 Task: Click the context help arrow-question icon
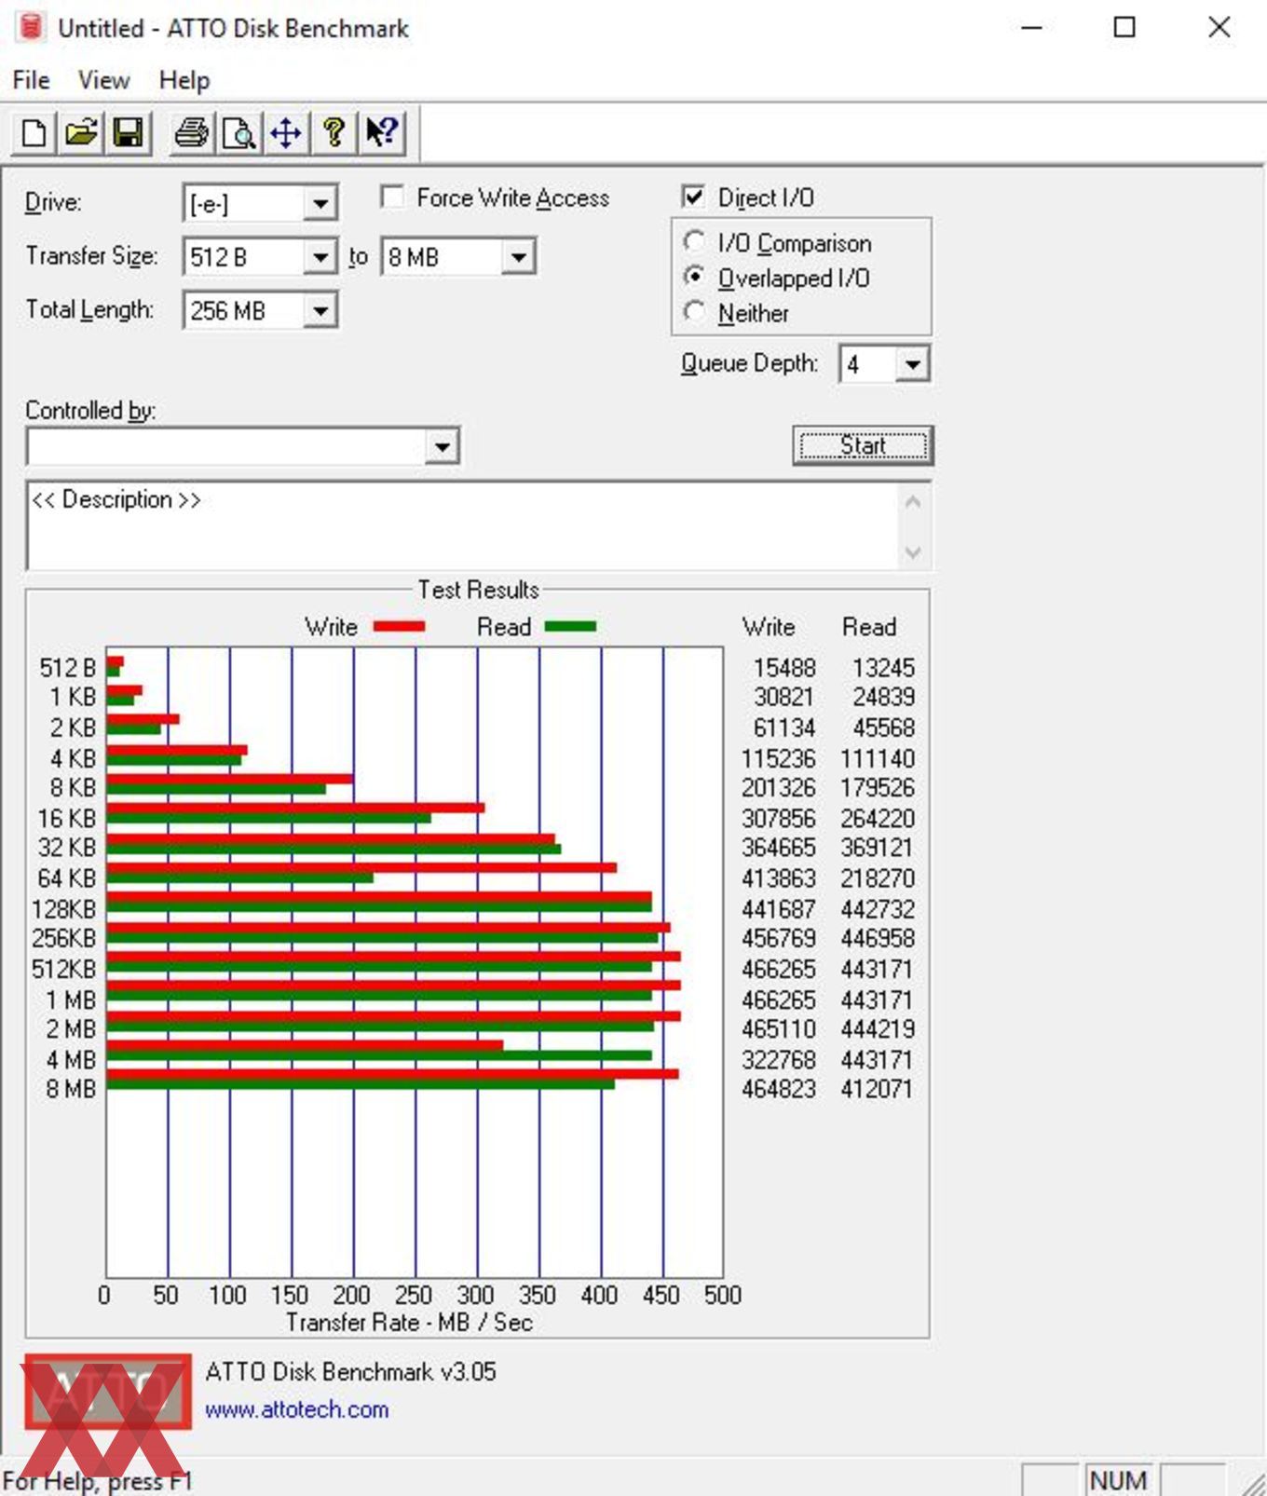click(382, 132)
